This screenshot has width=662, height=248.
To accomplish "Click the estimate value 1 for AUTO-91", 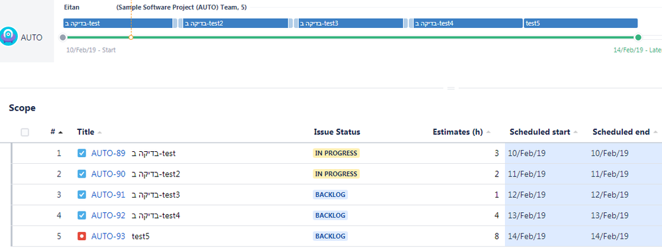I will point(496,195).
